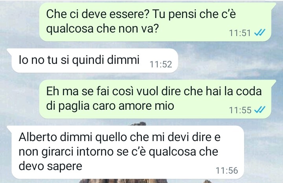Viewport: 283px width, 183px height.
Task: Select the 'Io no tu si quindi dimmi' message
Action: click(92, 61)
